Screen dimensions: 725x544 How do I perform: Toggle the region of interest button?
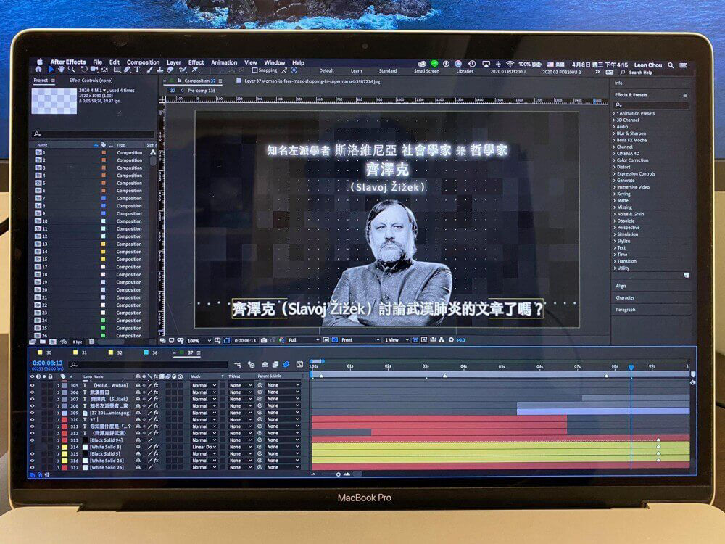[326, 340]
